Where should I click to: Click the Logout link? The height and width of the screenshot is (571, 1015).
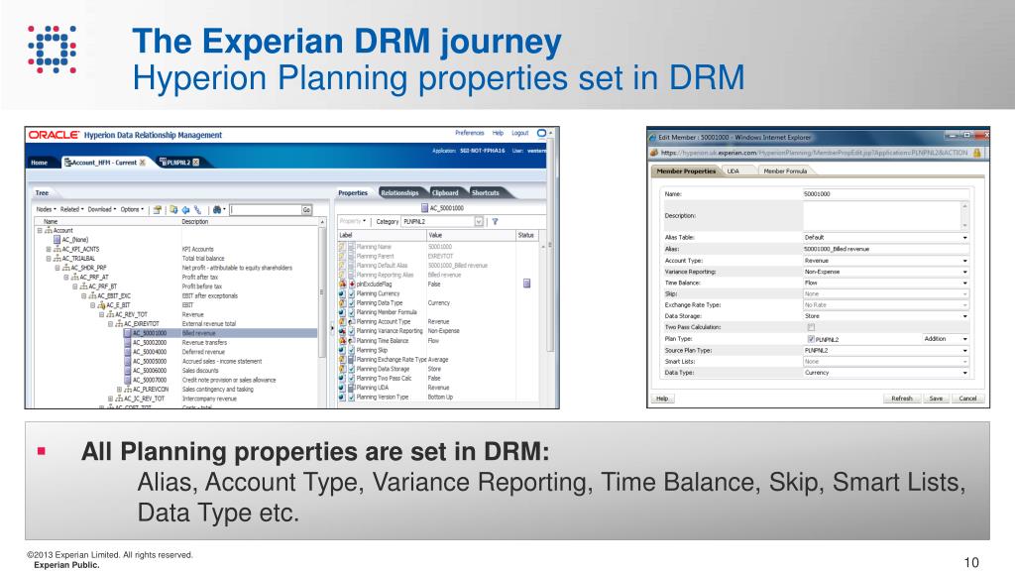tap(519, 133)
